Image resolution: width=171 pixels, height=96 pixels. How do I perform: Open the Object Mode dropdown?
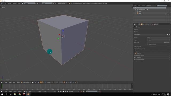point(26,82)
